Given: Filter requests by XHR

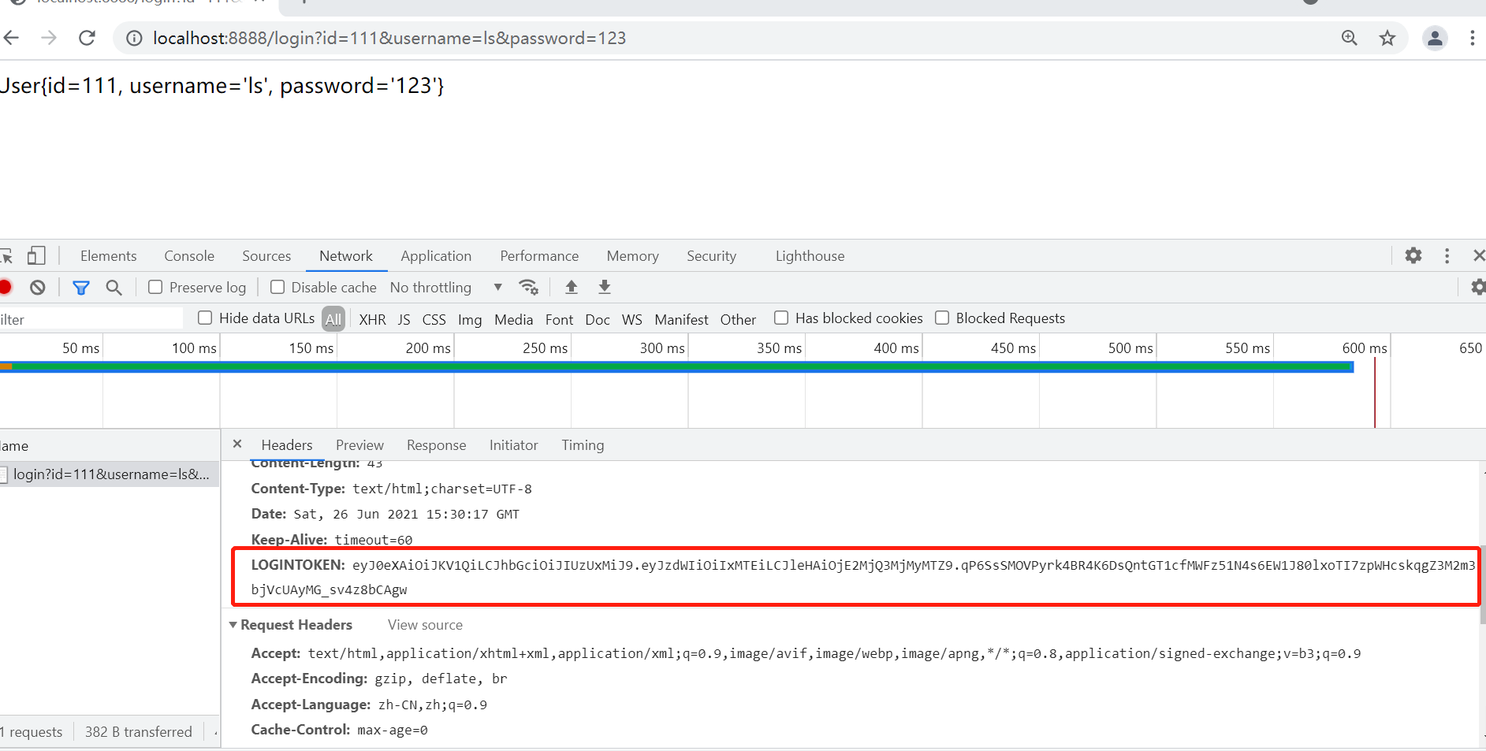Looking at the screenshot, I should point(372,319).
